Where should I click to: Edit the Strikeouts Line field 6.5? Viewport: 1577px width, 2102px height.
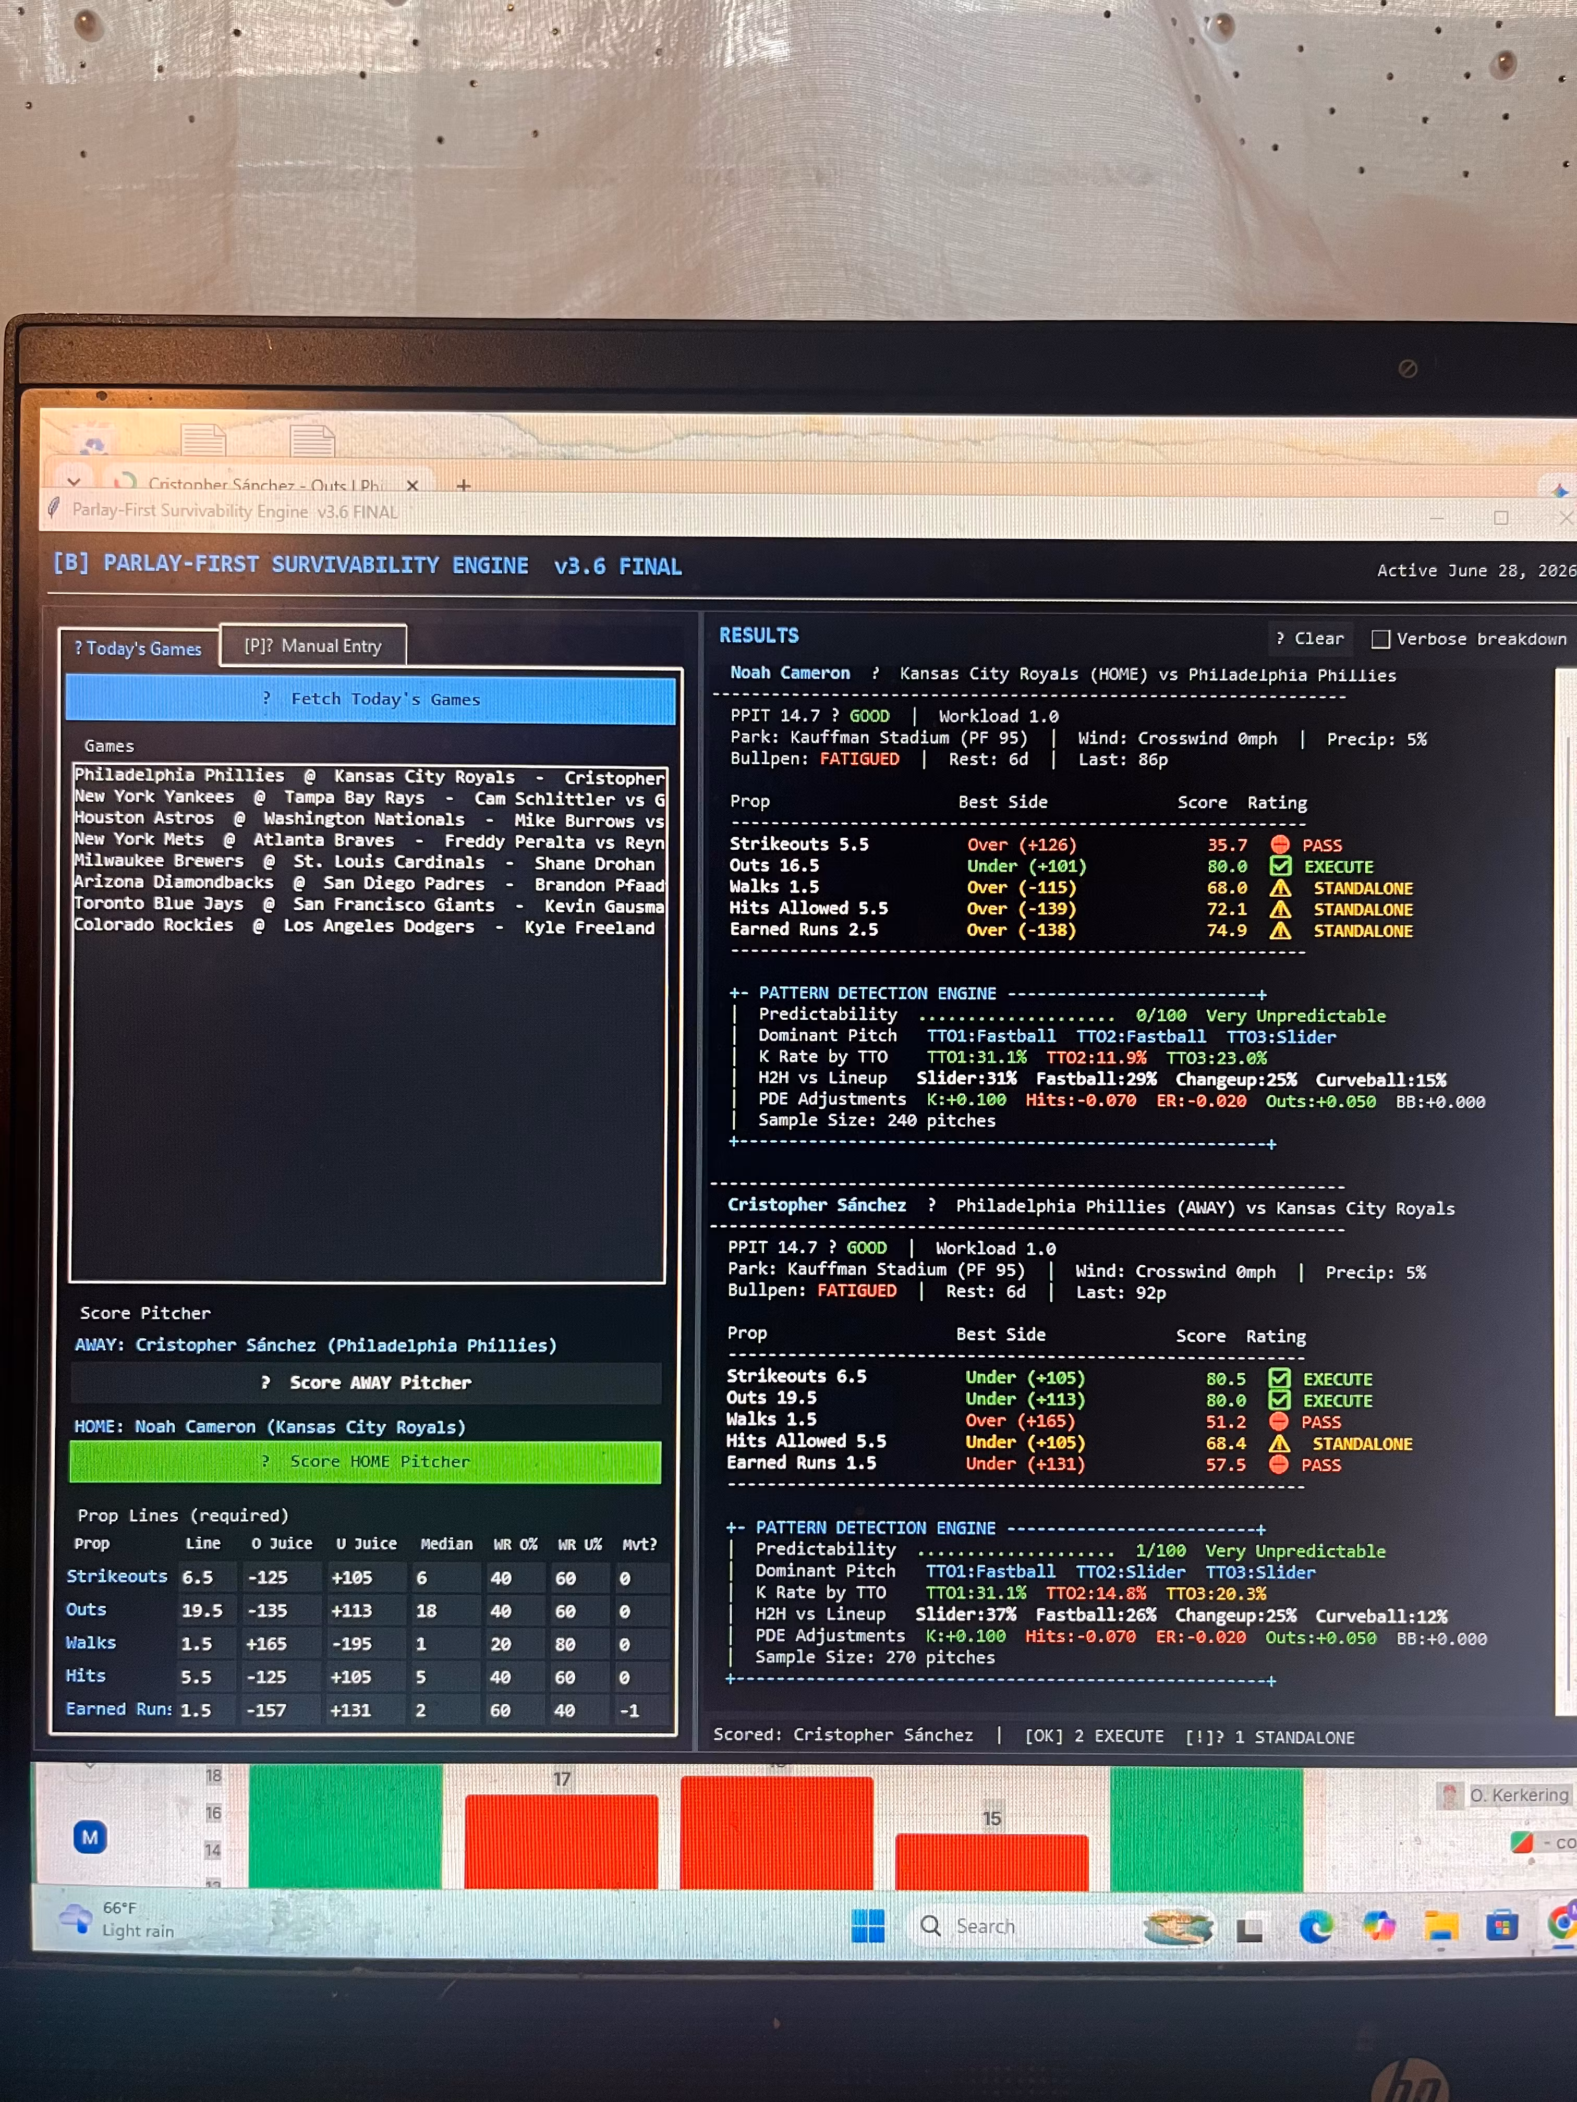point(207,1578)
